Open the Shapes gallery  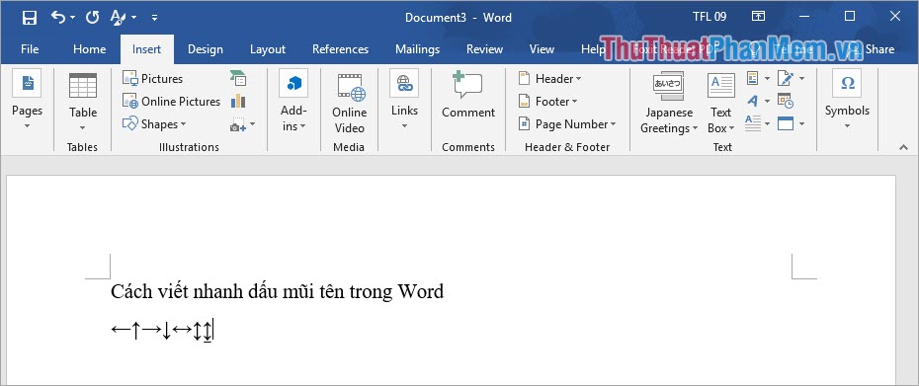[x=155, y=124]
